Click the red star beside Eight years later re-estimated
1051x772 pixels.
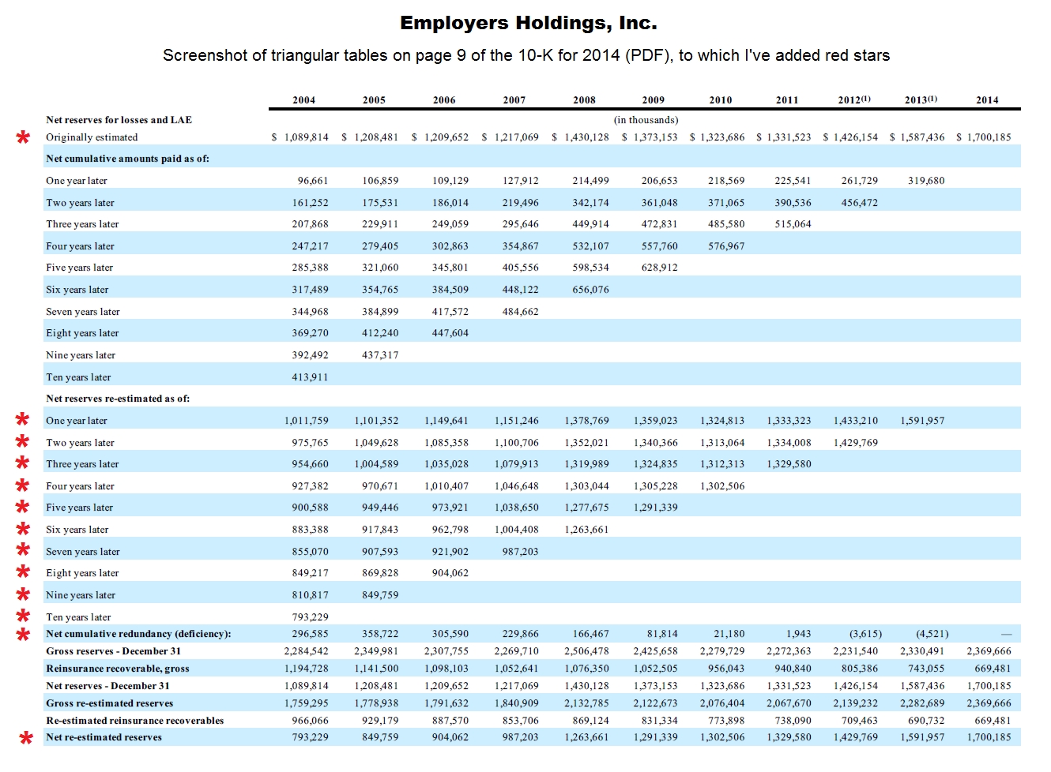(24, 572)
